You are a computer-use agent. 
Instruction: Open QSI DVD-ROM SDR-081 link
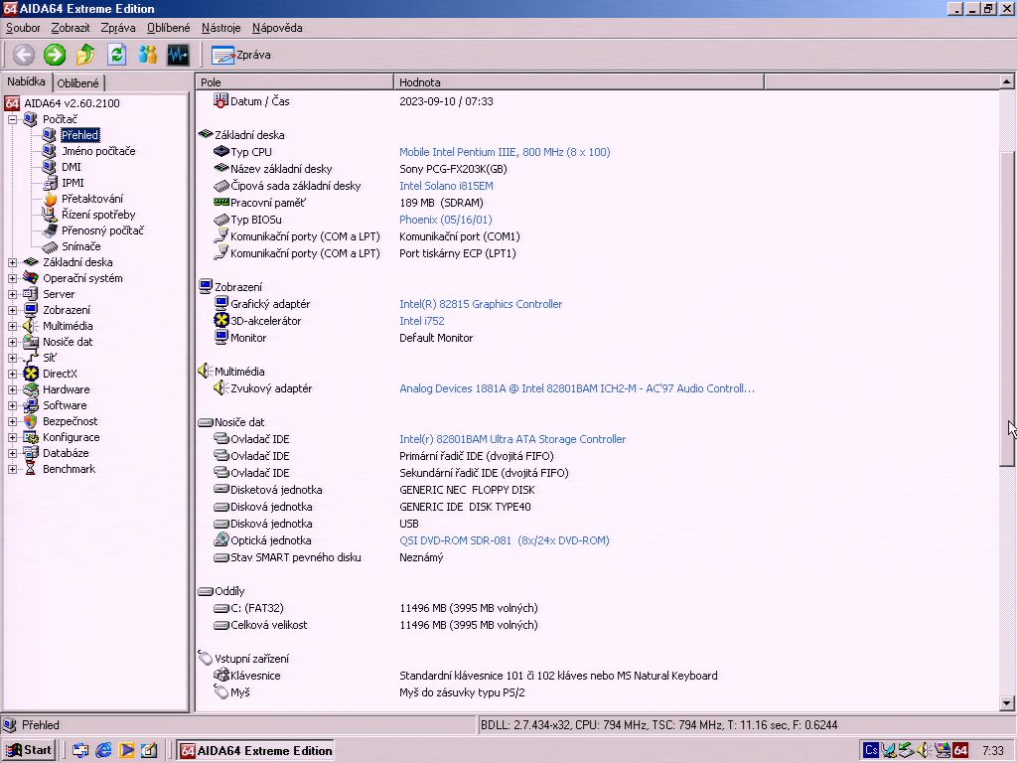click(x=504, y=540)
